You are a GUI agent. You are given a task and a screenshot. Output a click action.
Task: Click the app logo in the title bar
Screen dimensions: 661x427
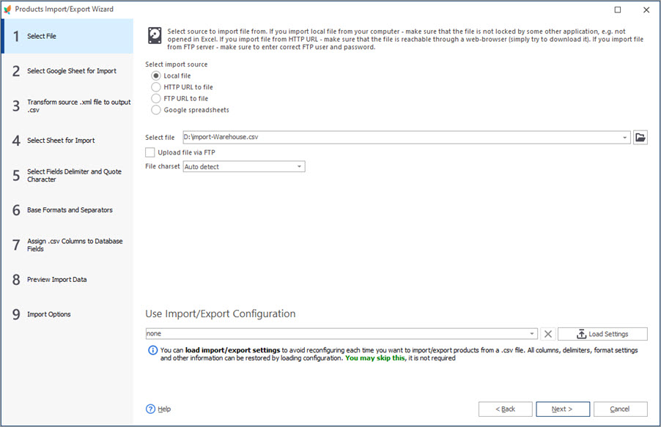point(7,10)
